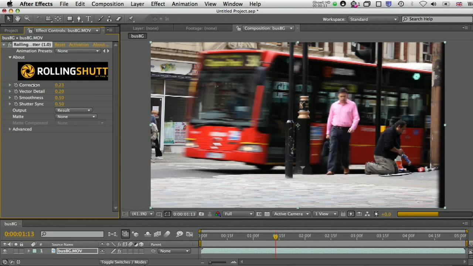Toggle Correction stopwatch keyframing
Screen dimensions: 473x266
click(x=16, y=85)
